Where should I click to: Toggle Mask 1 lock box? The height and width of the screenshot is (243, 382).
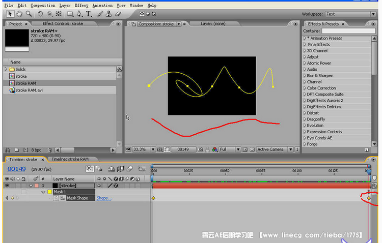coord(23,192)
